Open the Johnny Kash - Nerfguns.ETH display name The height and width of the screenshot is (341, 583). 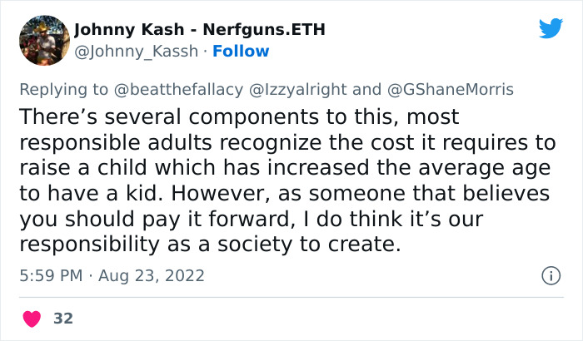click(199, 30)
